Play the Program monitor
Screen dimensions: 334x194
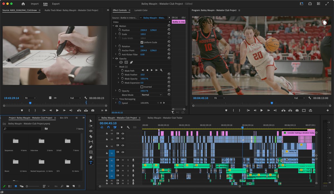[262, 110]
